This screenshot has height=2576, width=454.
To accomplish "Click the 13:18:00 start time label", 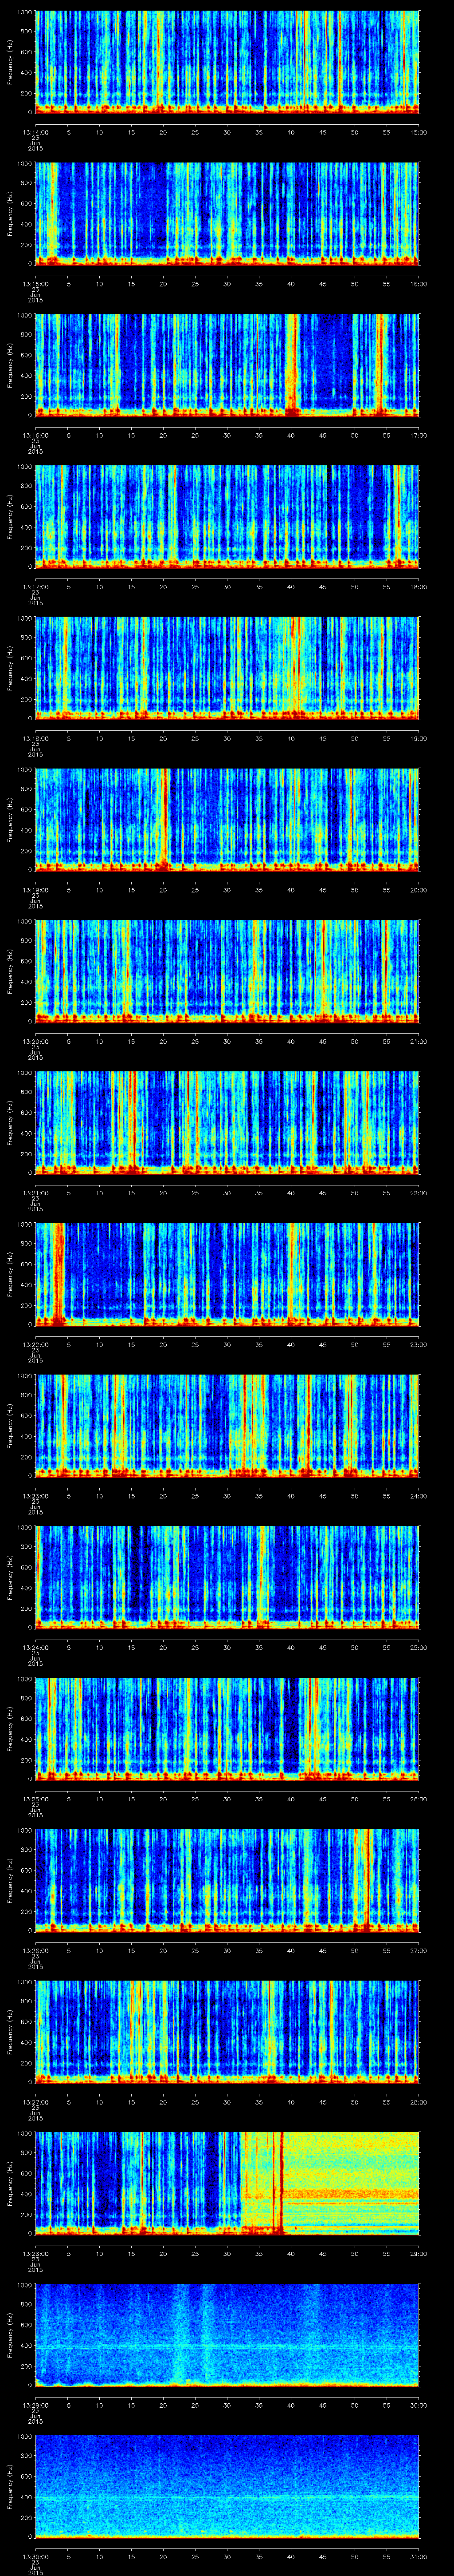I will (35, 739).
